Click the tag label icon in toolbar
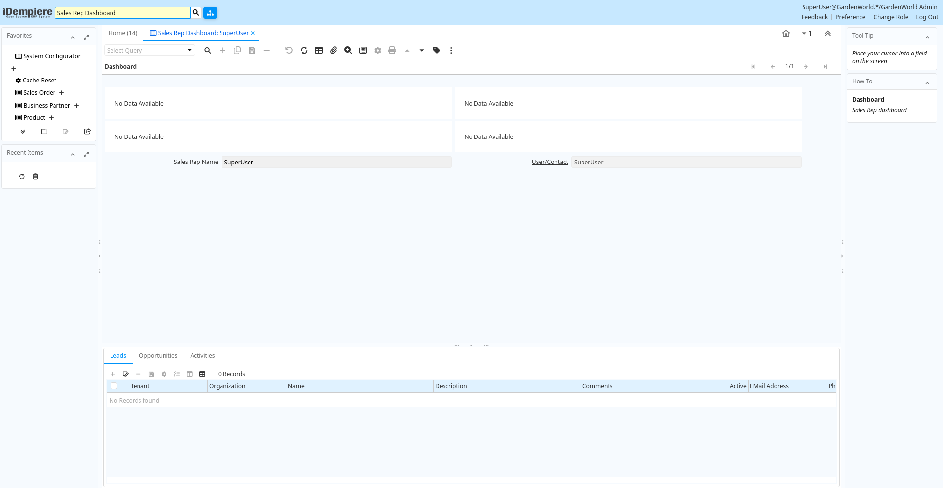943x488 pixels. tap(437, 50)
